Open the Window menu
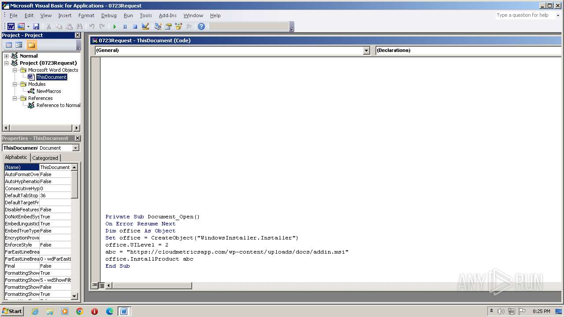 tap(193, 15)
